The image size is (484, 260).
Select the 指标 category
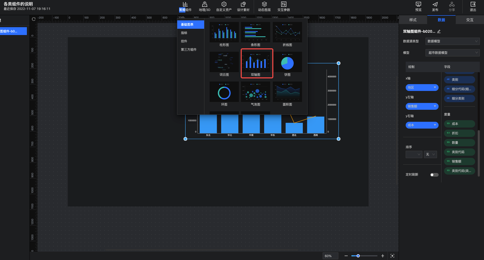[x=191, y=33]
